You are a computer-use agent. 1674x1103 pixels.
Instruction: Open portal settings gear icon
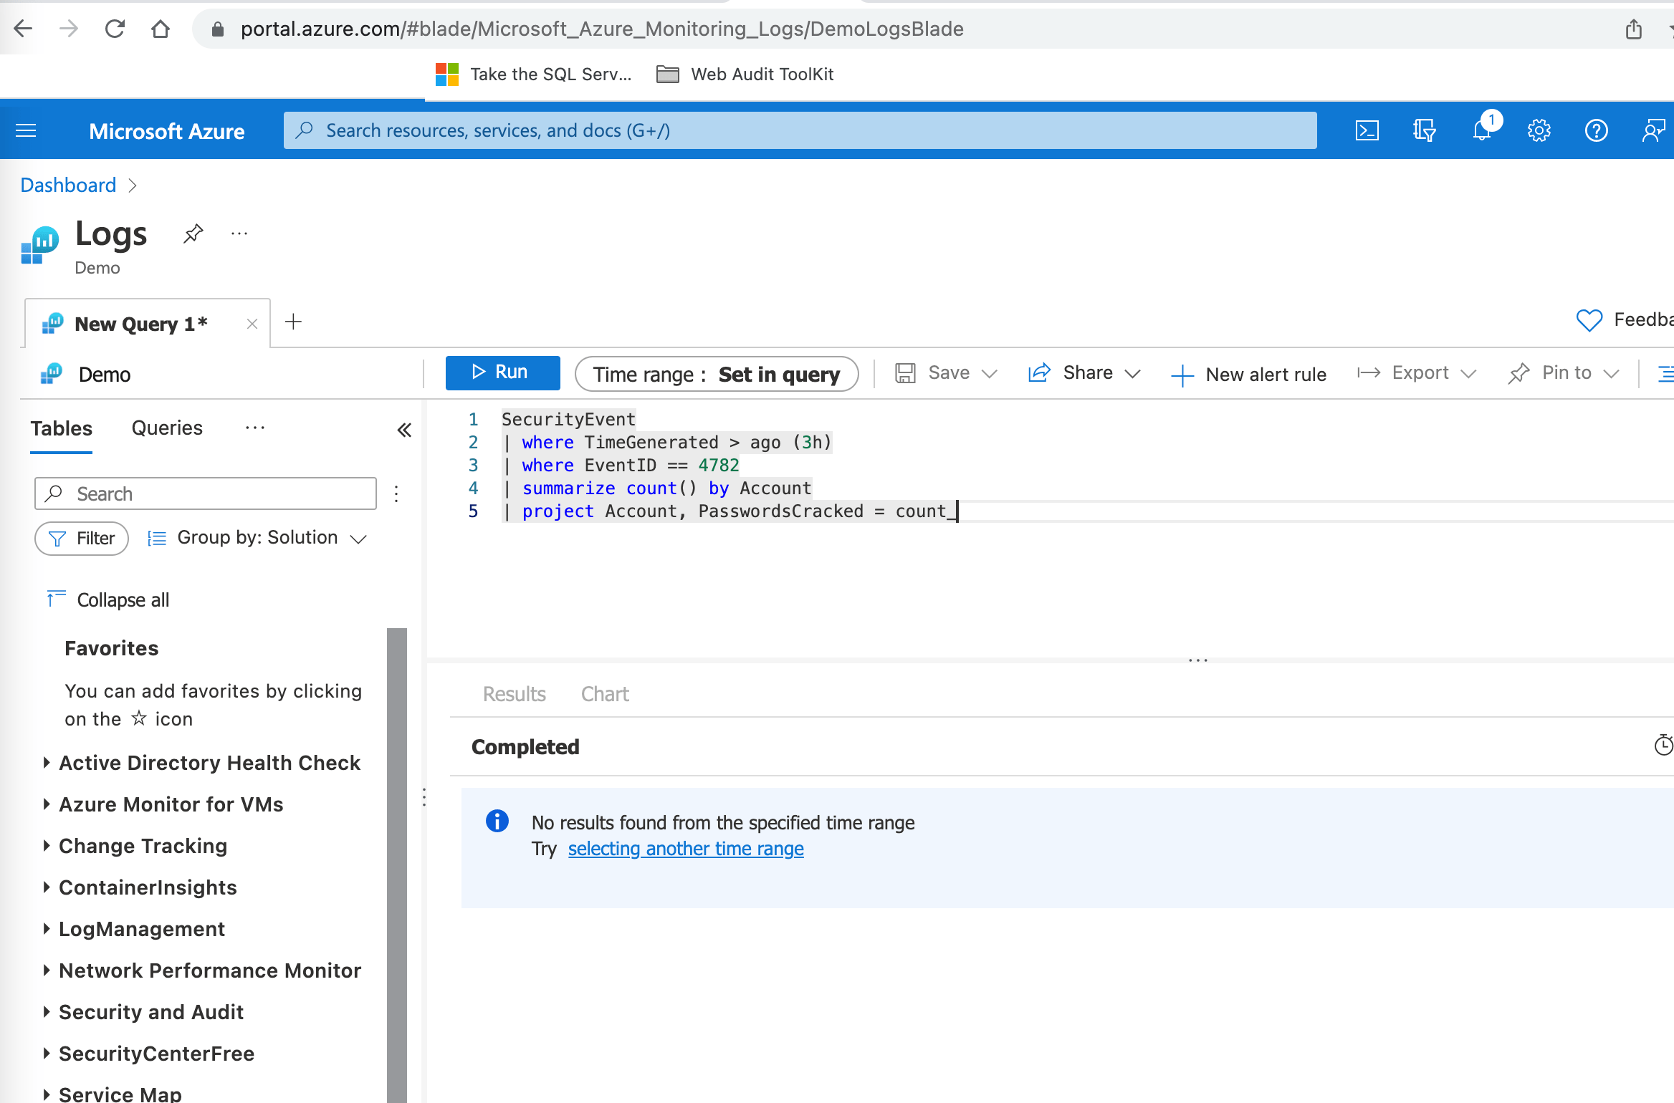tap(1539, 130)
